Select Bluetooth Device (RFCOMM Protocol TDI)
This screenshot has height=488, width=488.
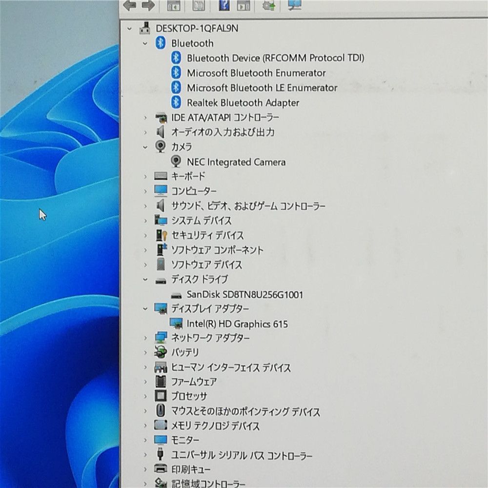click(275, 58)
